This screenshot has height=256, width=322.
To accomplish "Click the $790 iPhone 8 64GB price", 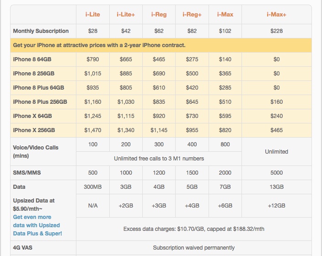I will [x=92, y=59].
